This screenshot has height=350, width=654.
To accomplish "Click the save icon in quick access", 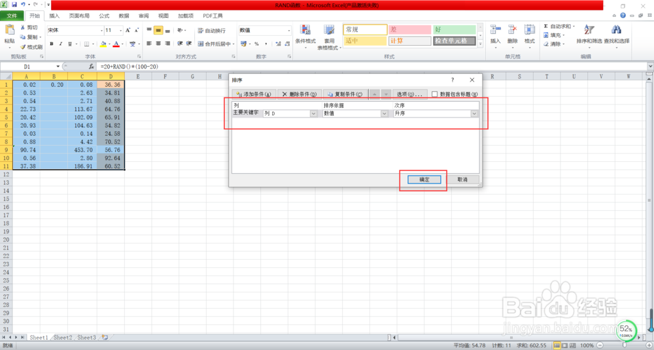I will click(14, 5).
